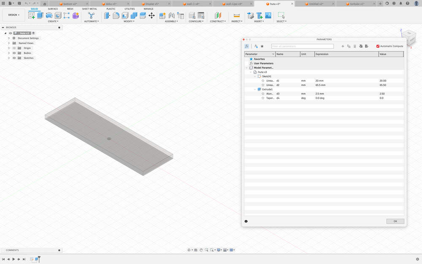
Task: Open the Plastic ribbon tab
Action: click(111, 9)
